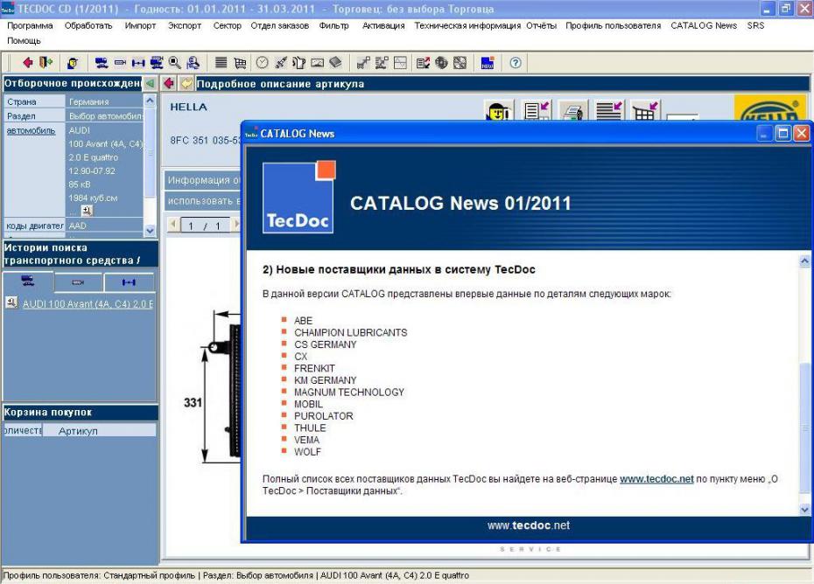This screenshot has width=814, height=584.
Task: Click the автомобиль link in the selection panel
Action: 32,130
